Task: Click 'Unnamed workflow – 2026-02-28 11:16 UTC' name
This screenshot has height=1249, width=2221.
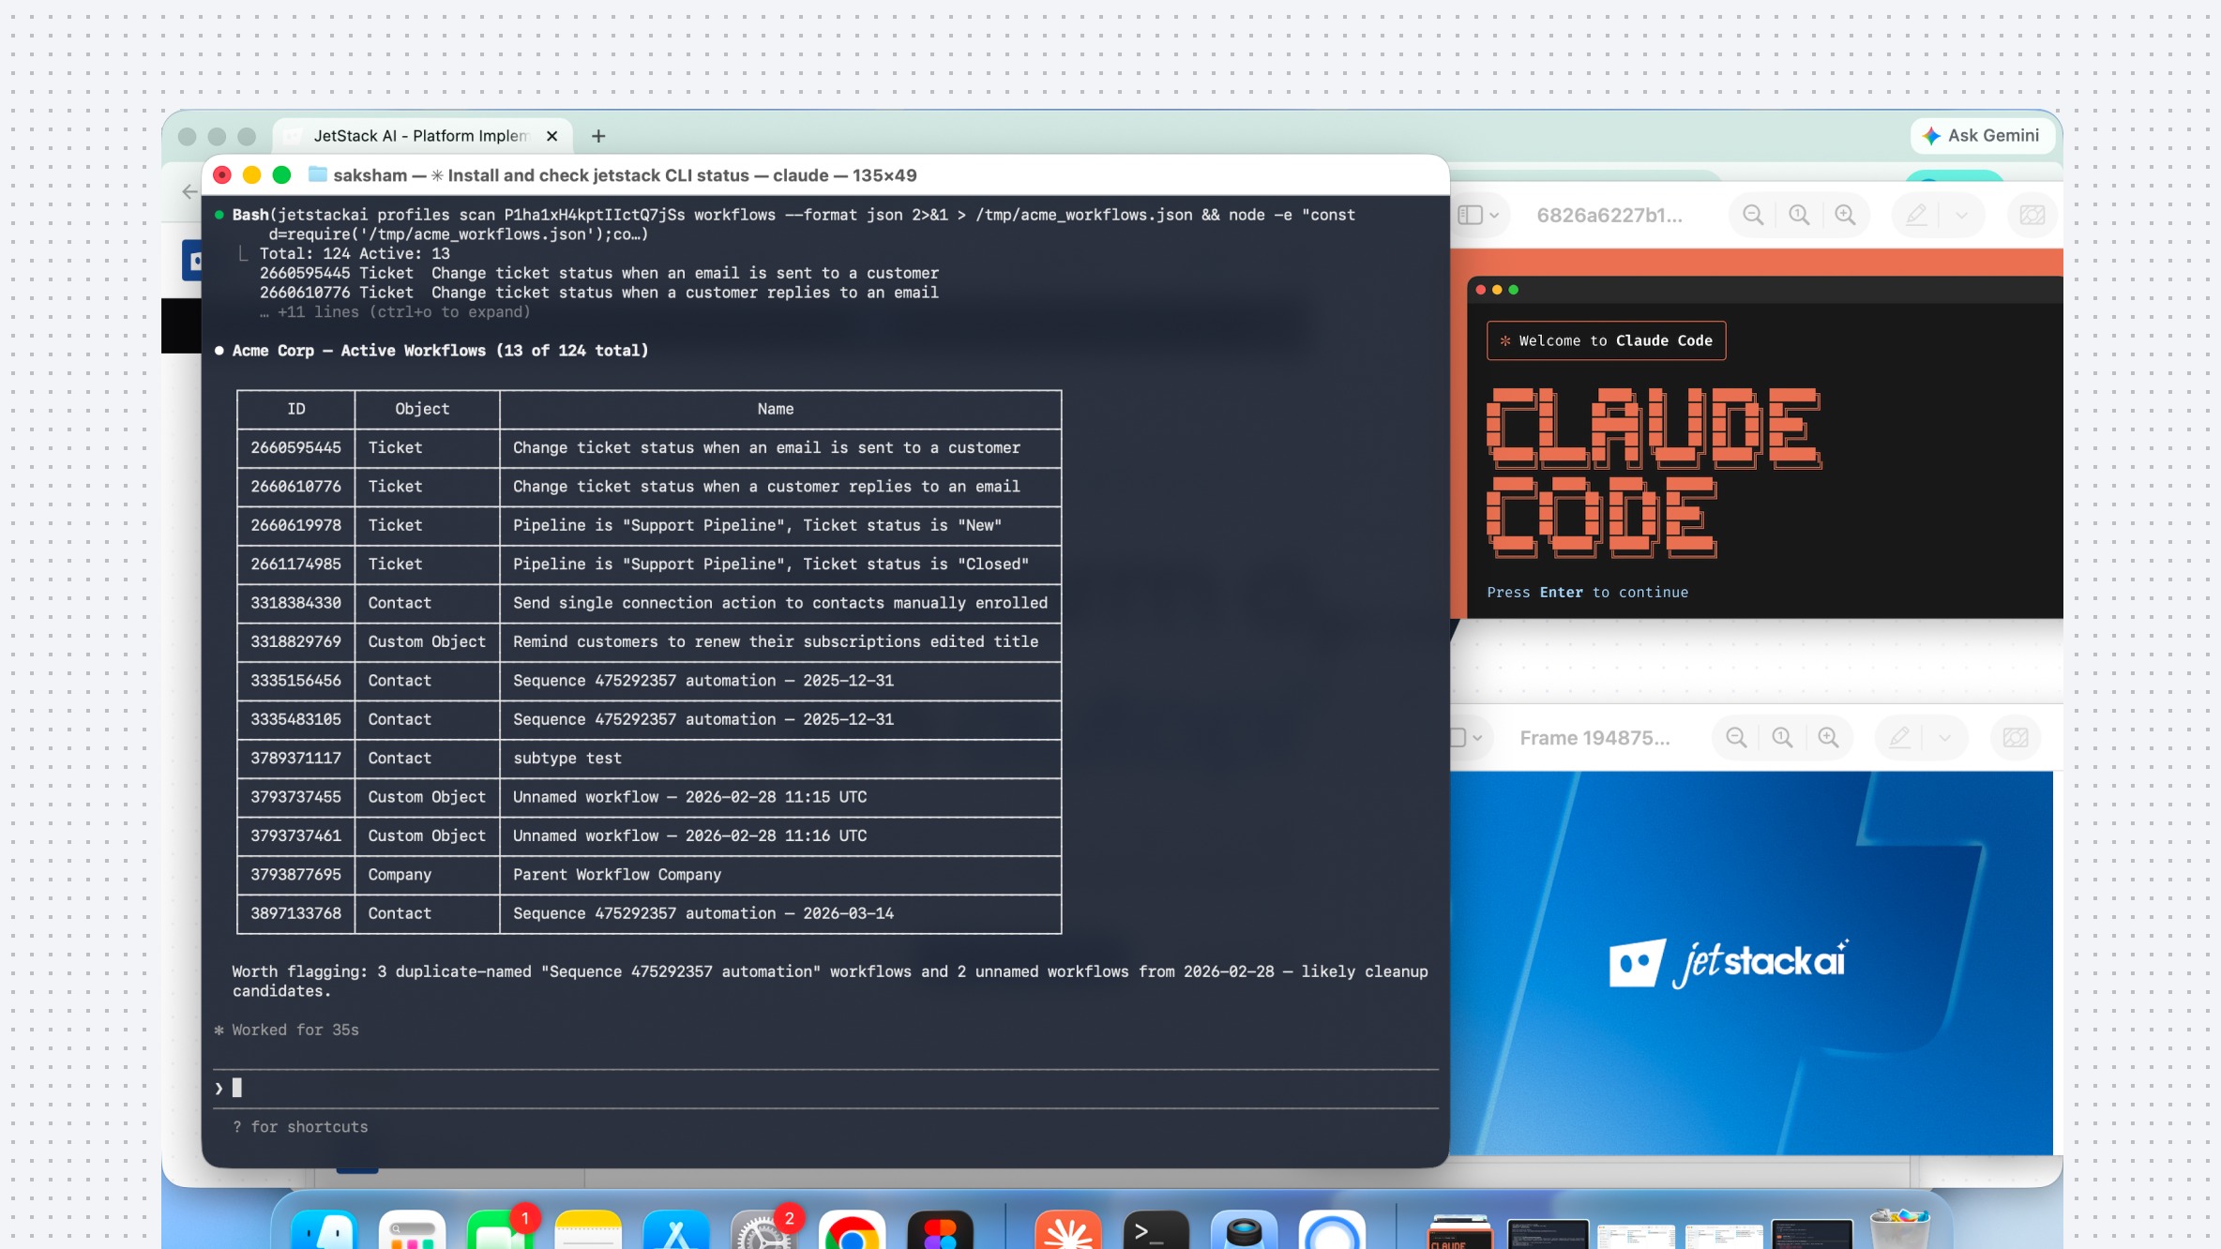Action: tap(689, 835)
